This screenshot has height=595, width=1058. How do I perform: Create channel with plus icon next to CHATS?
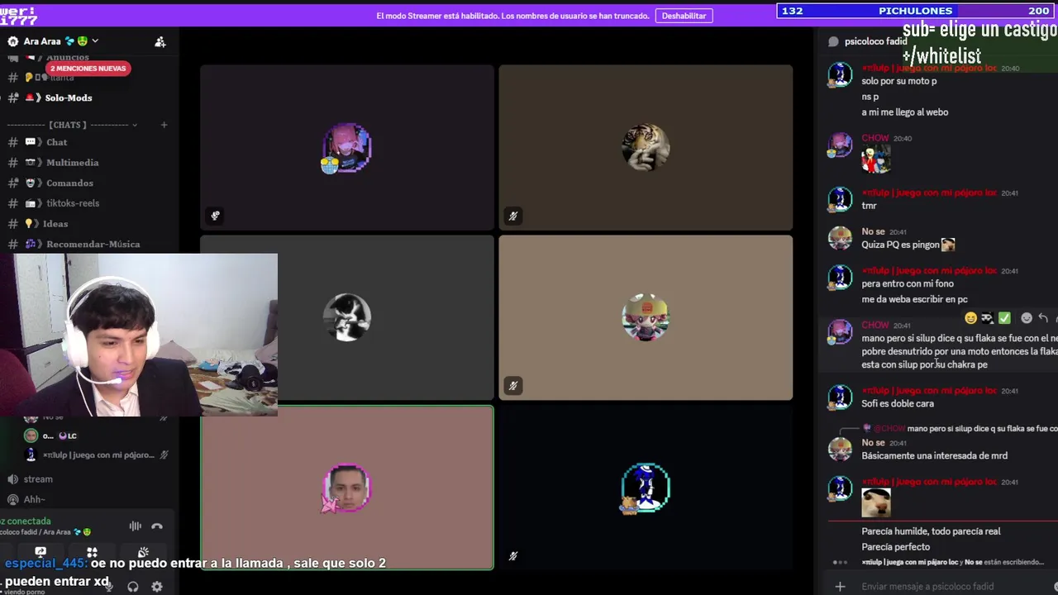[164, 125]
